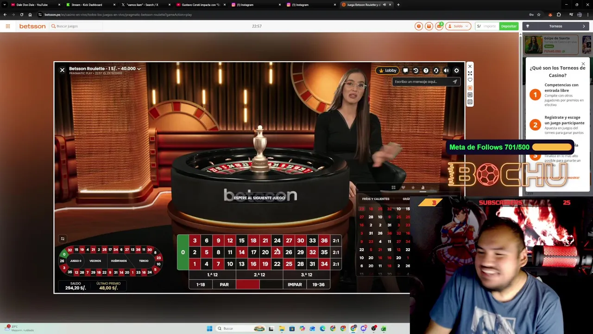Click the browser address bar URL
This screenshot has width=593, height=334.
pyautogui.click(x=118, y=14)
